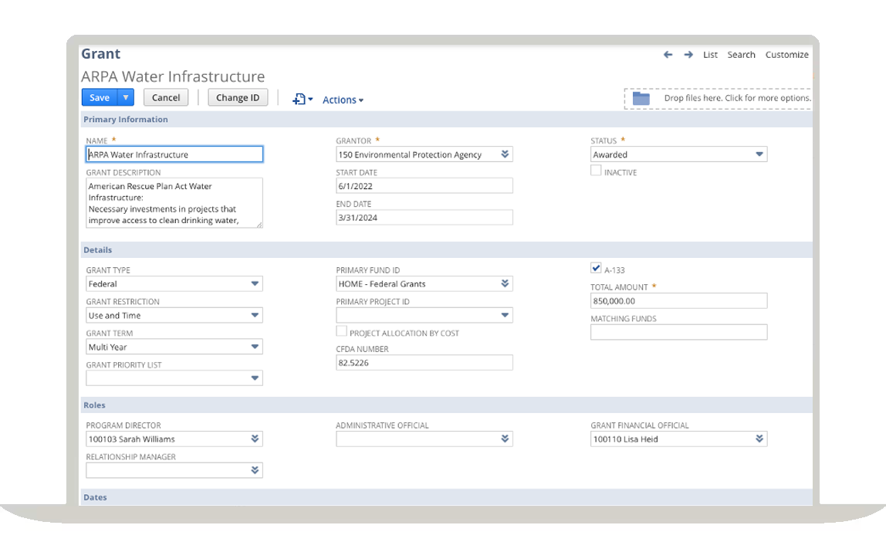
Task: Click the new document plus icon
Action: (299, 100)
